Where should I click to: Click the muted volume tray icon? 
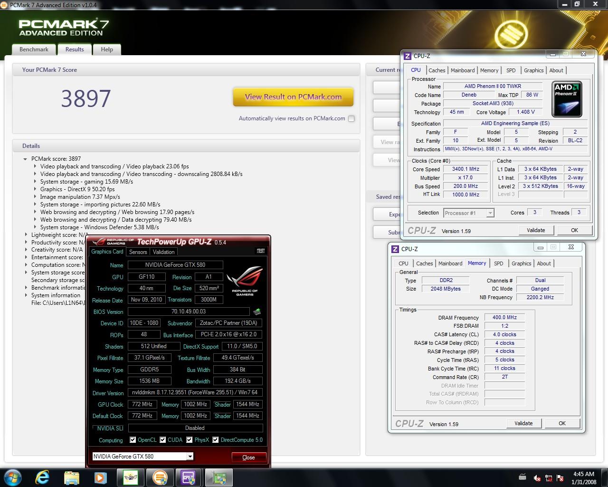(537, 478)
